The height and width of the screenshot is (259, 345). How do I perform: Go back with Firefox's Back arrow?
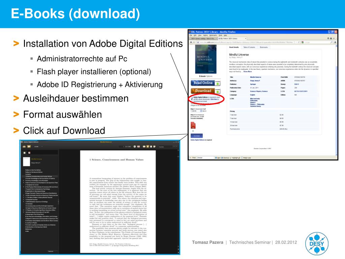click(191, 42)
